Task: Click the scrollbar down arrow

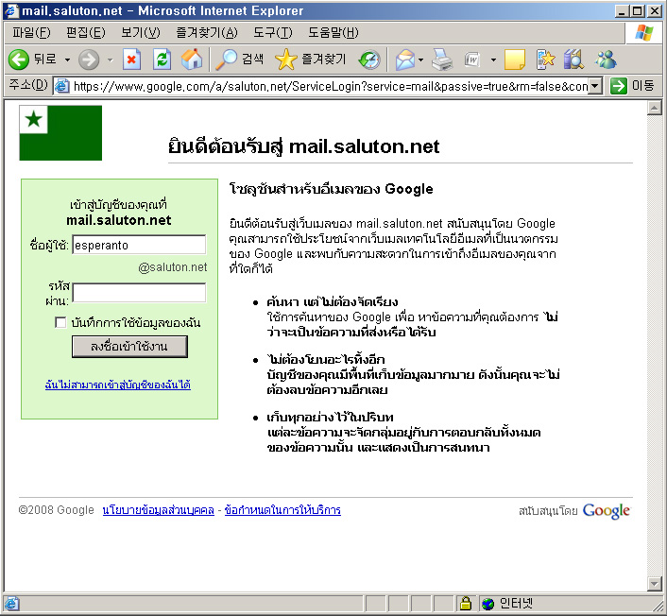Action: tap(654, 584)
